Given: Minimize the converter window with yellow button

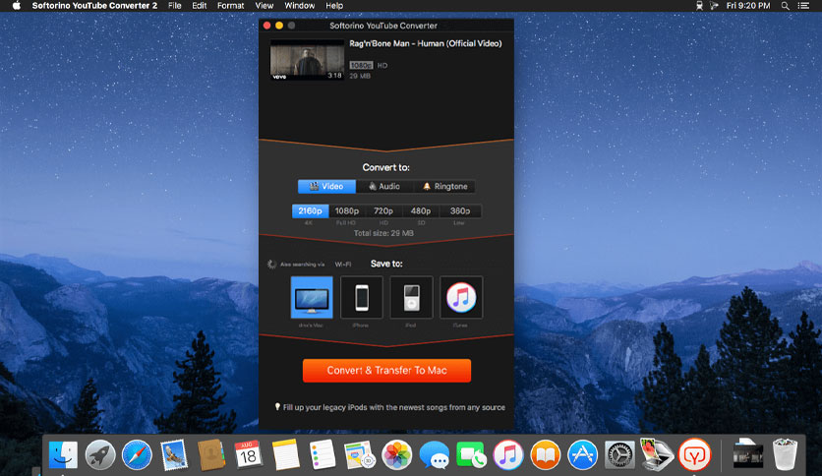Looking at the screenshot, I should tap(279, 26).
